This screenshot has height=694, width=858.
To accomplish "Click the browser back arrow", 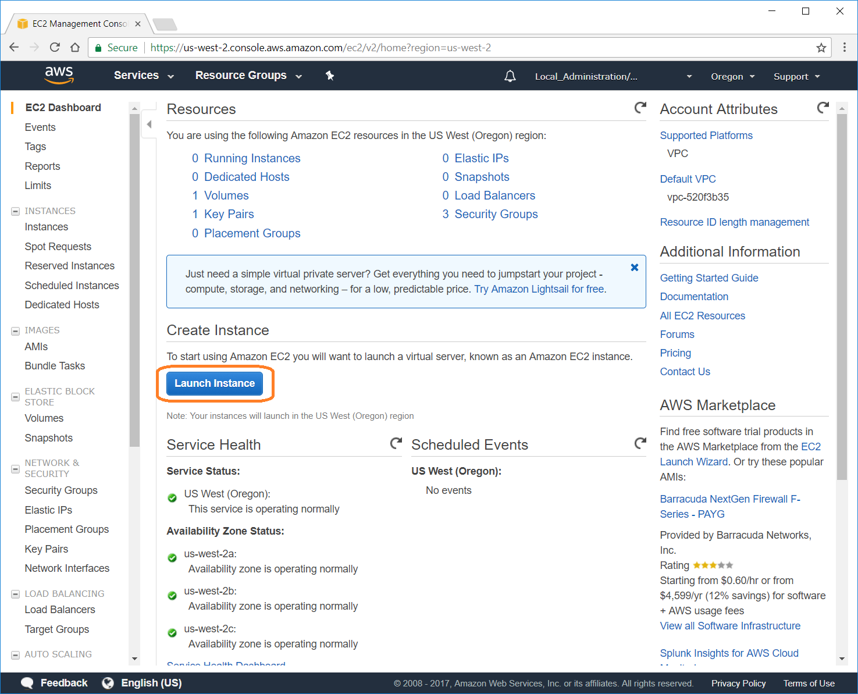I will 15,48.
